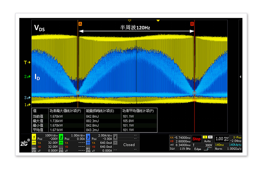Viewport: 264px width, 170px height.
Task: Click the ZLG logo icon
Action: [x=25, y=143]
